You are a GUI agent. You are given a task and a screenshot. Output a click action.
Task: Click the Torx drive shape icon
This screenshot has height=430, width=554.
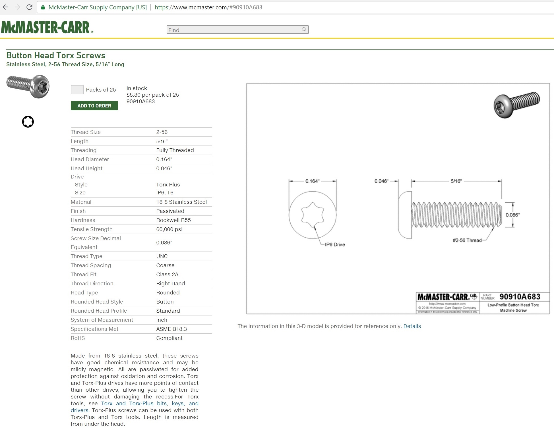coord(28,122)
